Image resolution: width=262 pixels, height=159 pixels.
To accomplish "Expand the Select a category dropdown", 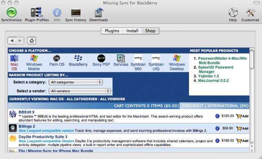I will click(76, 82).
